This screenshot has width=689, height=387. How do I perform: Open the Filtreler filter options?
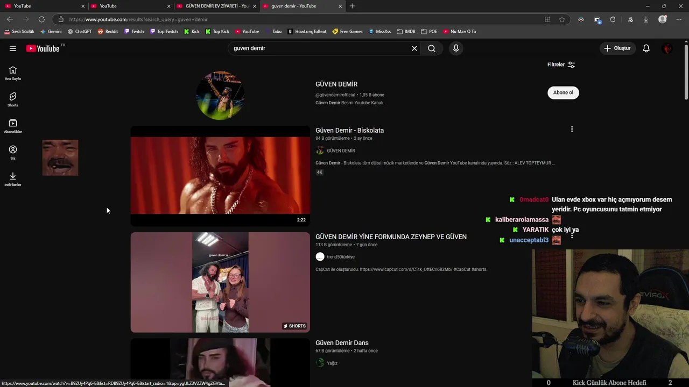pos(561,64)
